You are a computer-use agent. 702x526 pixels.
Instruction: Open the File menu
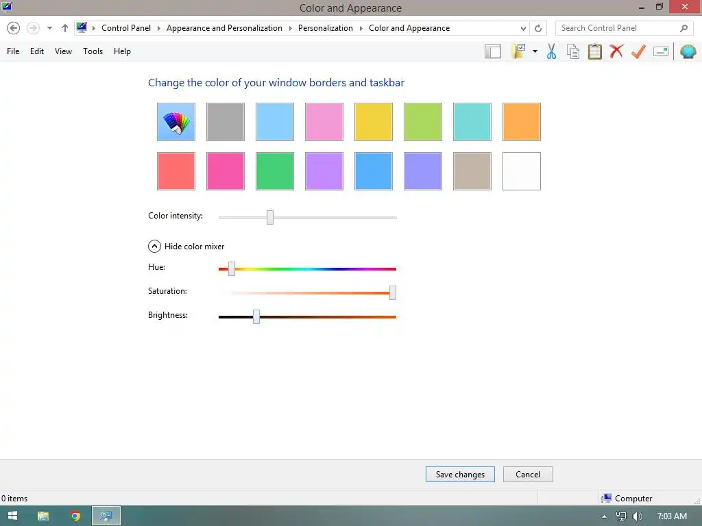(13, 51)
